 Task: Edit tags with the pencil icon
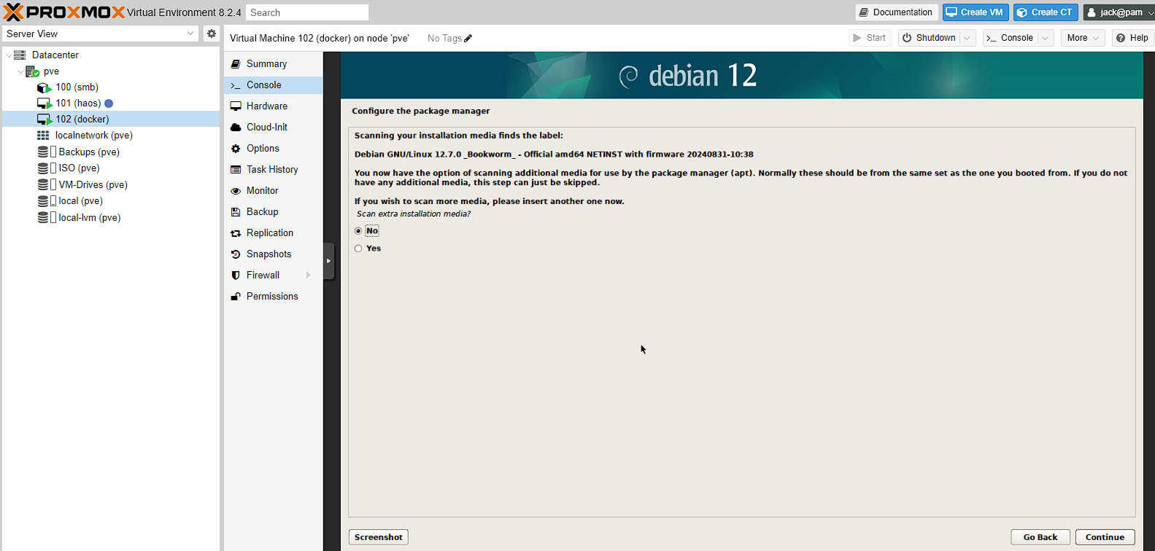point(468,38)
